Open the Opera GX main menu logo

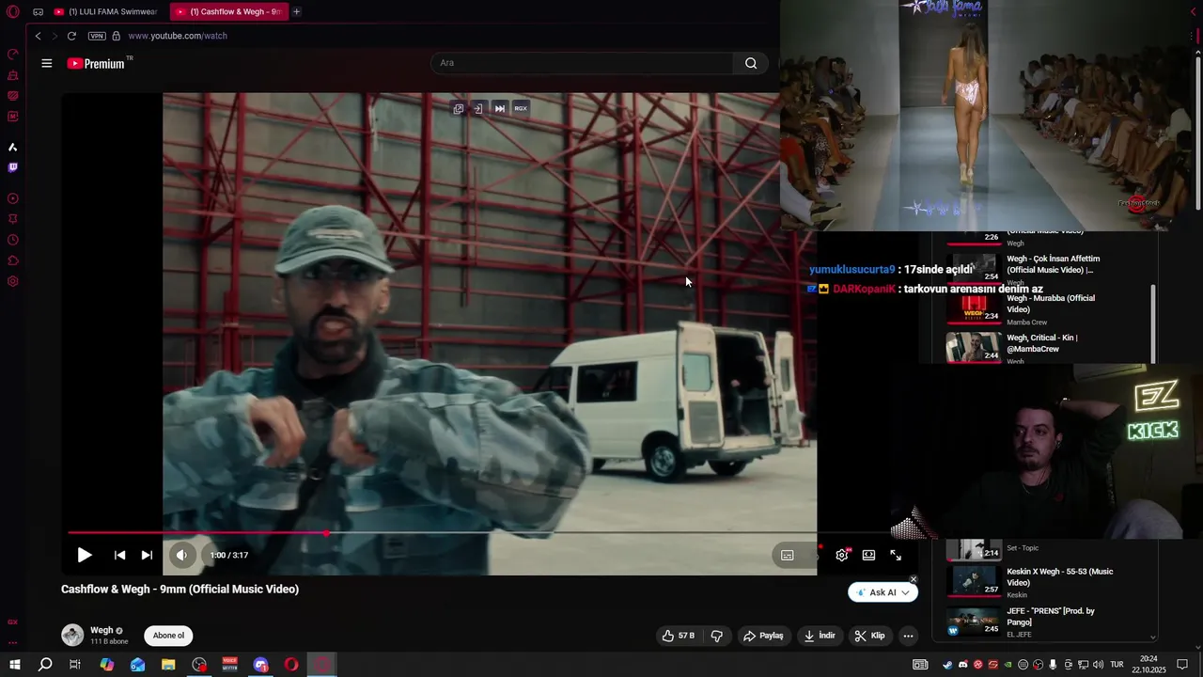12,12
